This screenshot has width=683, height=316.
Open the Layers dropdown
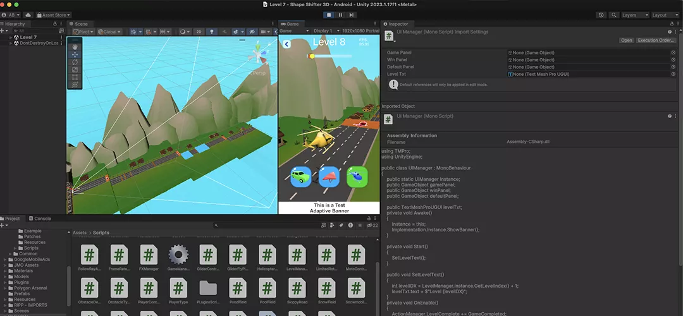coord(635,15)
